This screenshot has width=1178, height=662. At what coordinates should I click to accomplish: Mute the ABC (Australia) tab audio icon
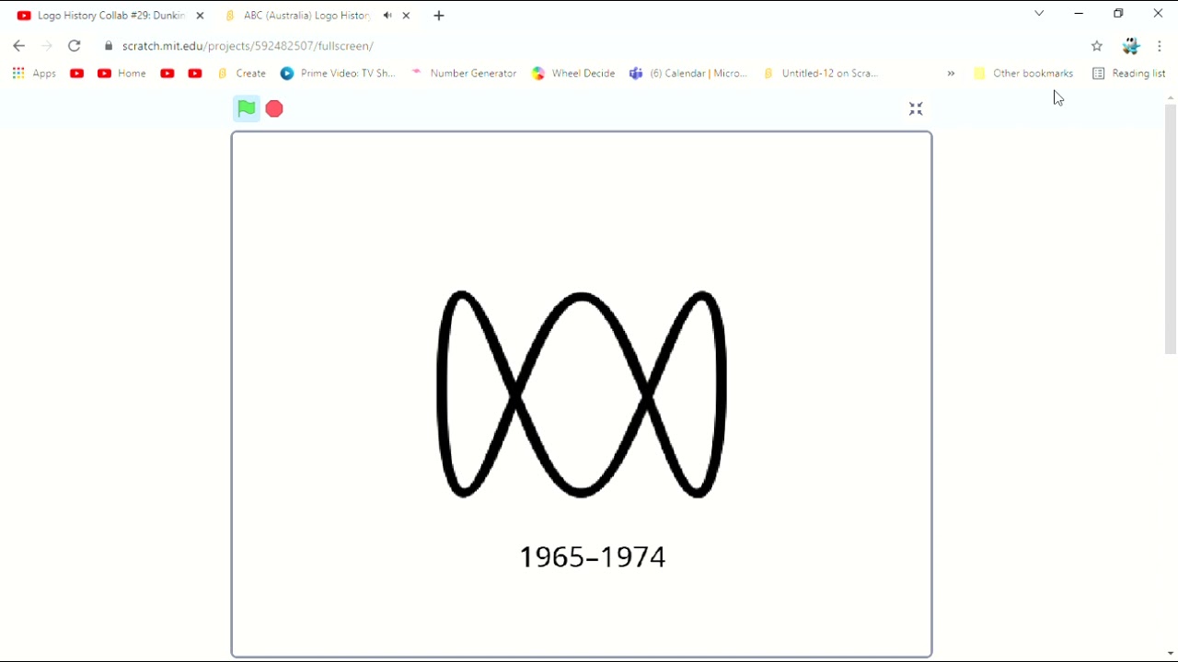pos(387,16)
